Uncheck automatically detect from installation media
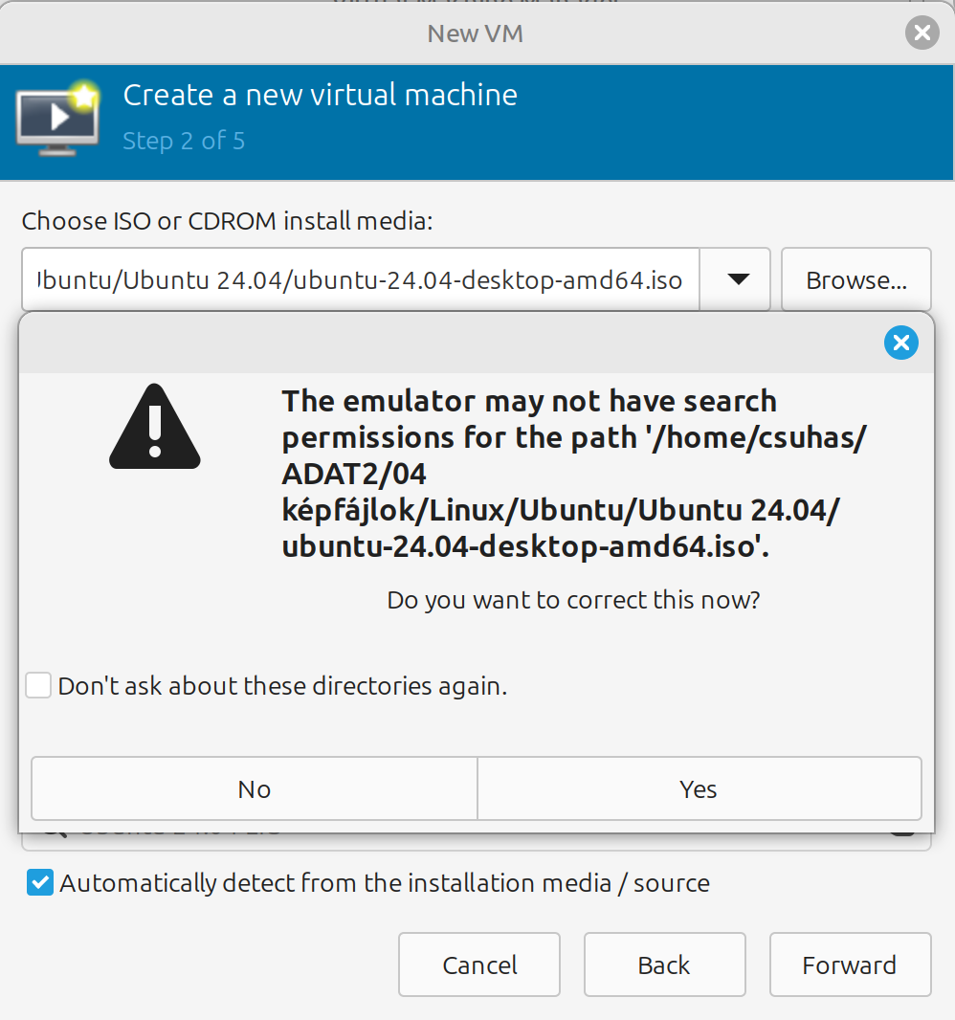The width and height of the screenshot is (955, 1020). tap(39, 883)
